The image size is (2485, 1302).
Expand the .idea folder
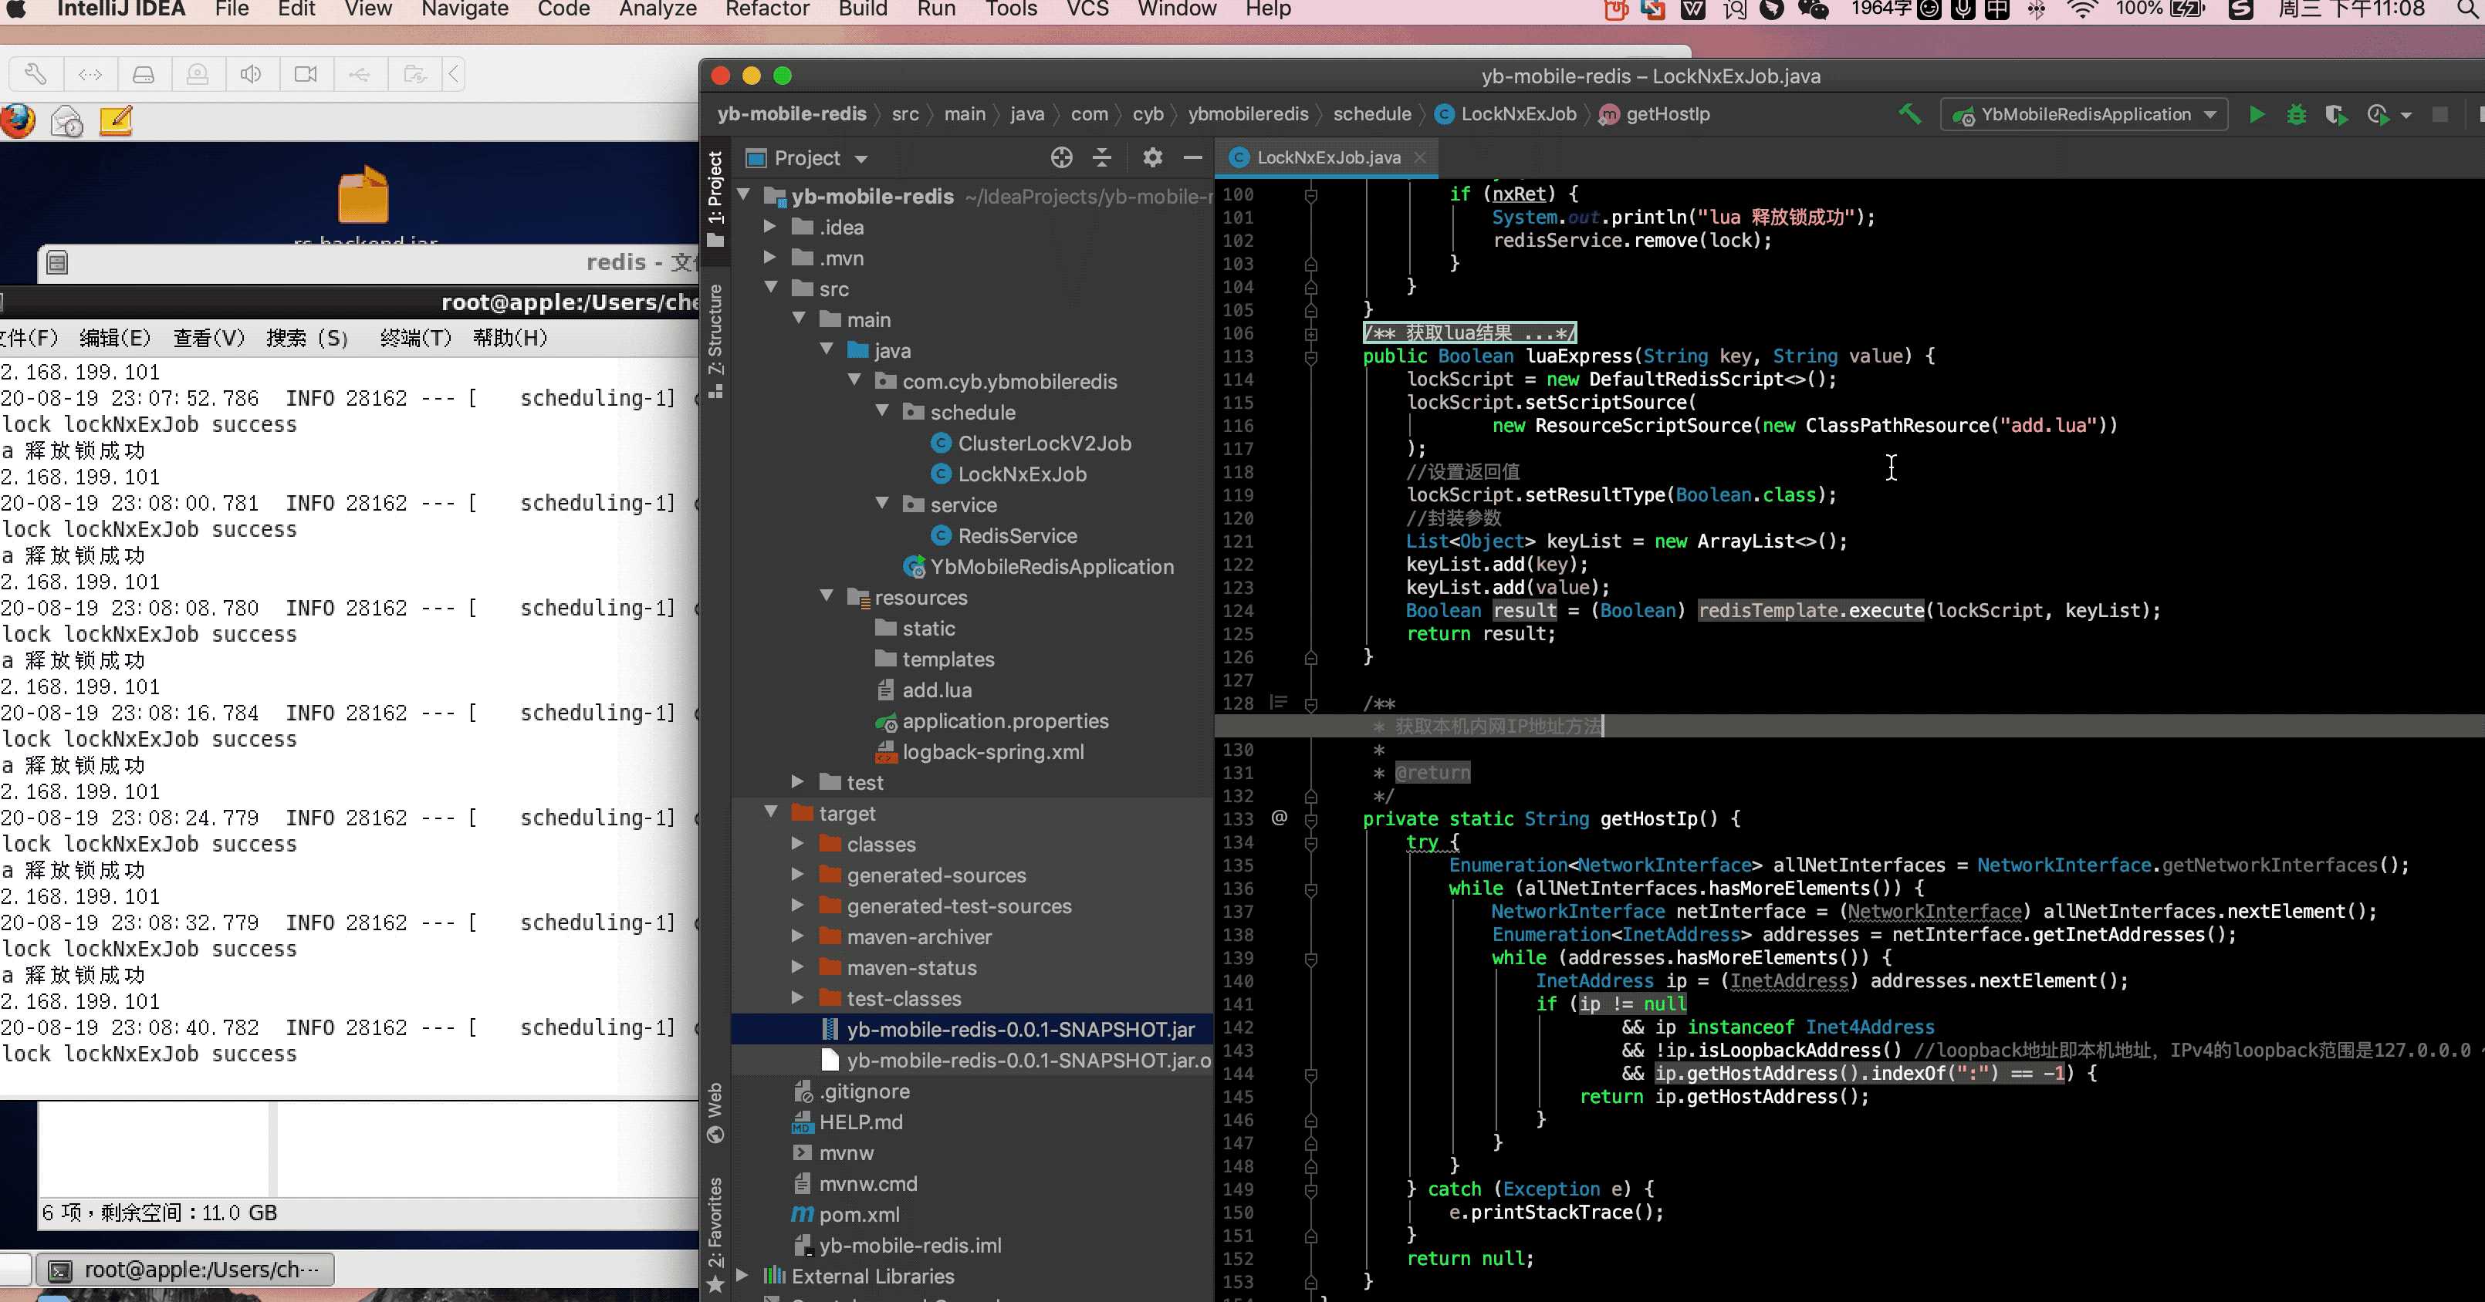click(x=770, y=227)
